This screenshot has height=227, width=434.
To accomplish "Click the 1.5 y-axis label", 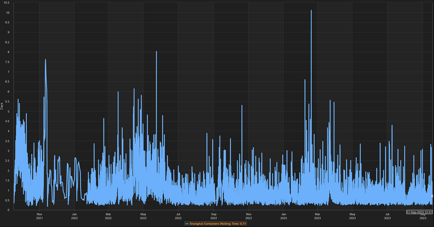I will pos(7,180).
